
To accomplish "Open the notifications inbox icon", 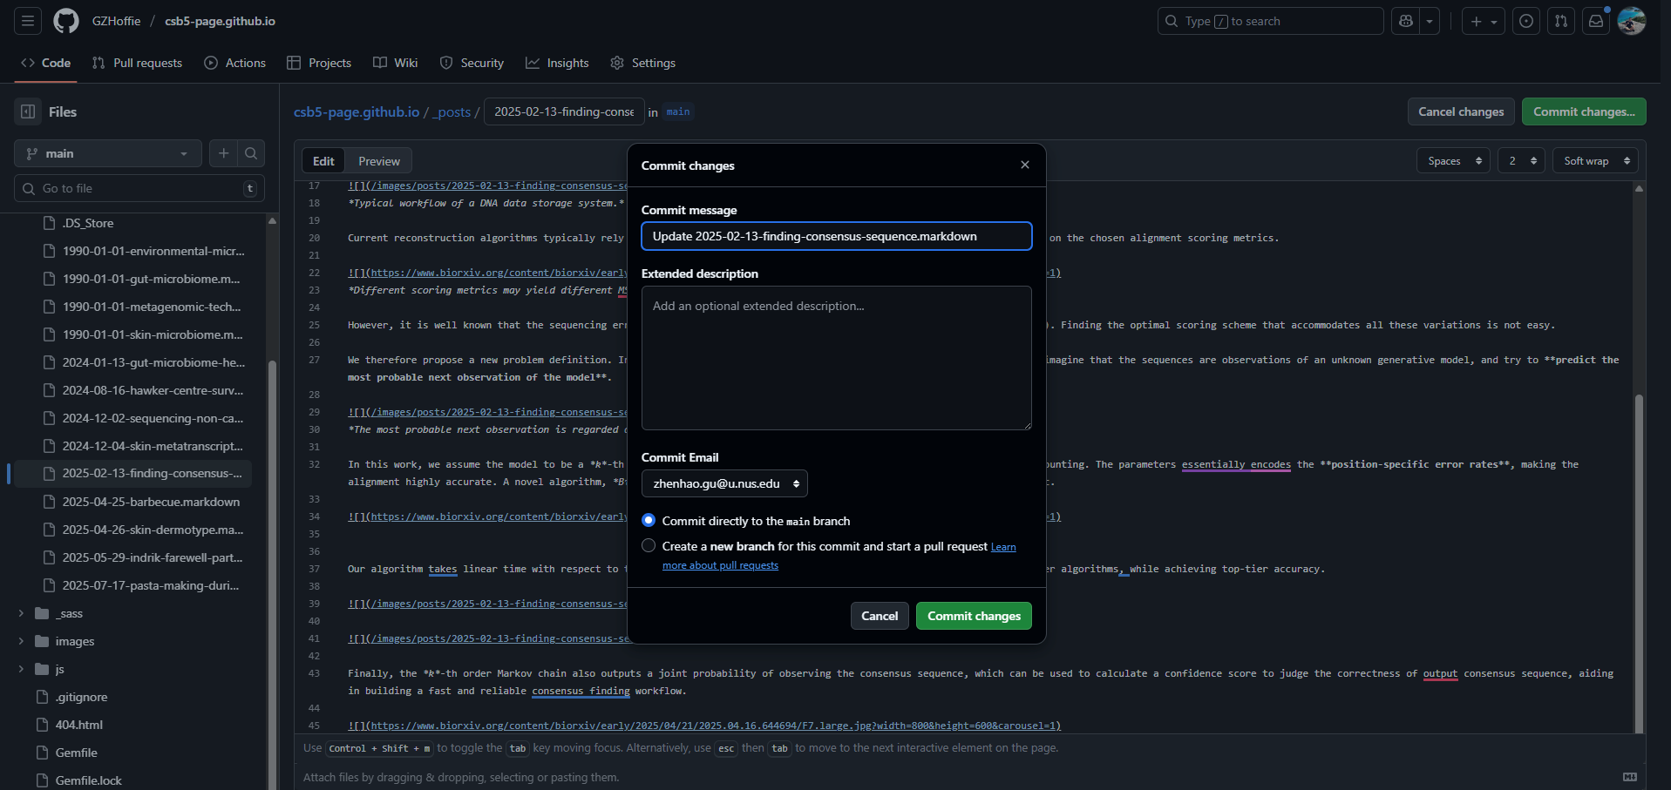I will coord(1596,21).
